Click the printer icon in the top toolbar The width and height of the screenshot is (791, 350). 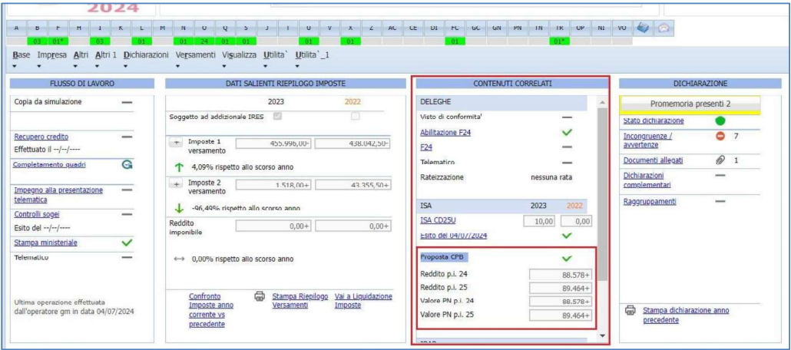tap(643, 28)
